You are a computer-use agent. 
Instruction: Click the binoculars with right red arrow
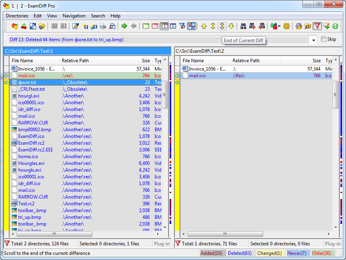point(252,26)
